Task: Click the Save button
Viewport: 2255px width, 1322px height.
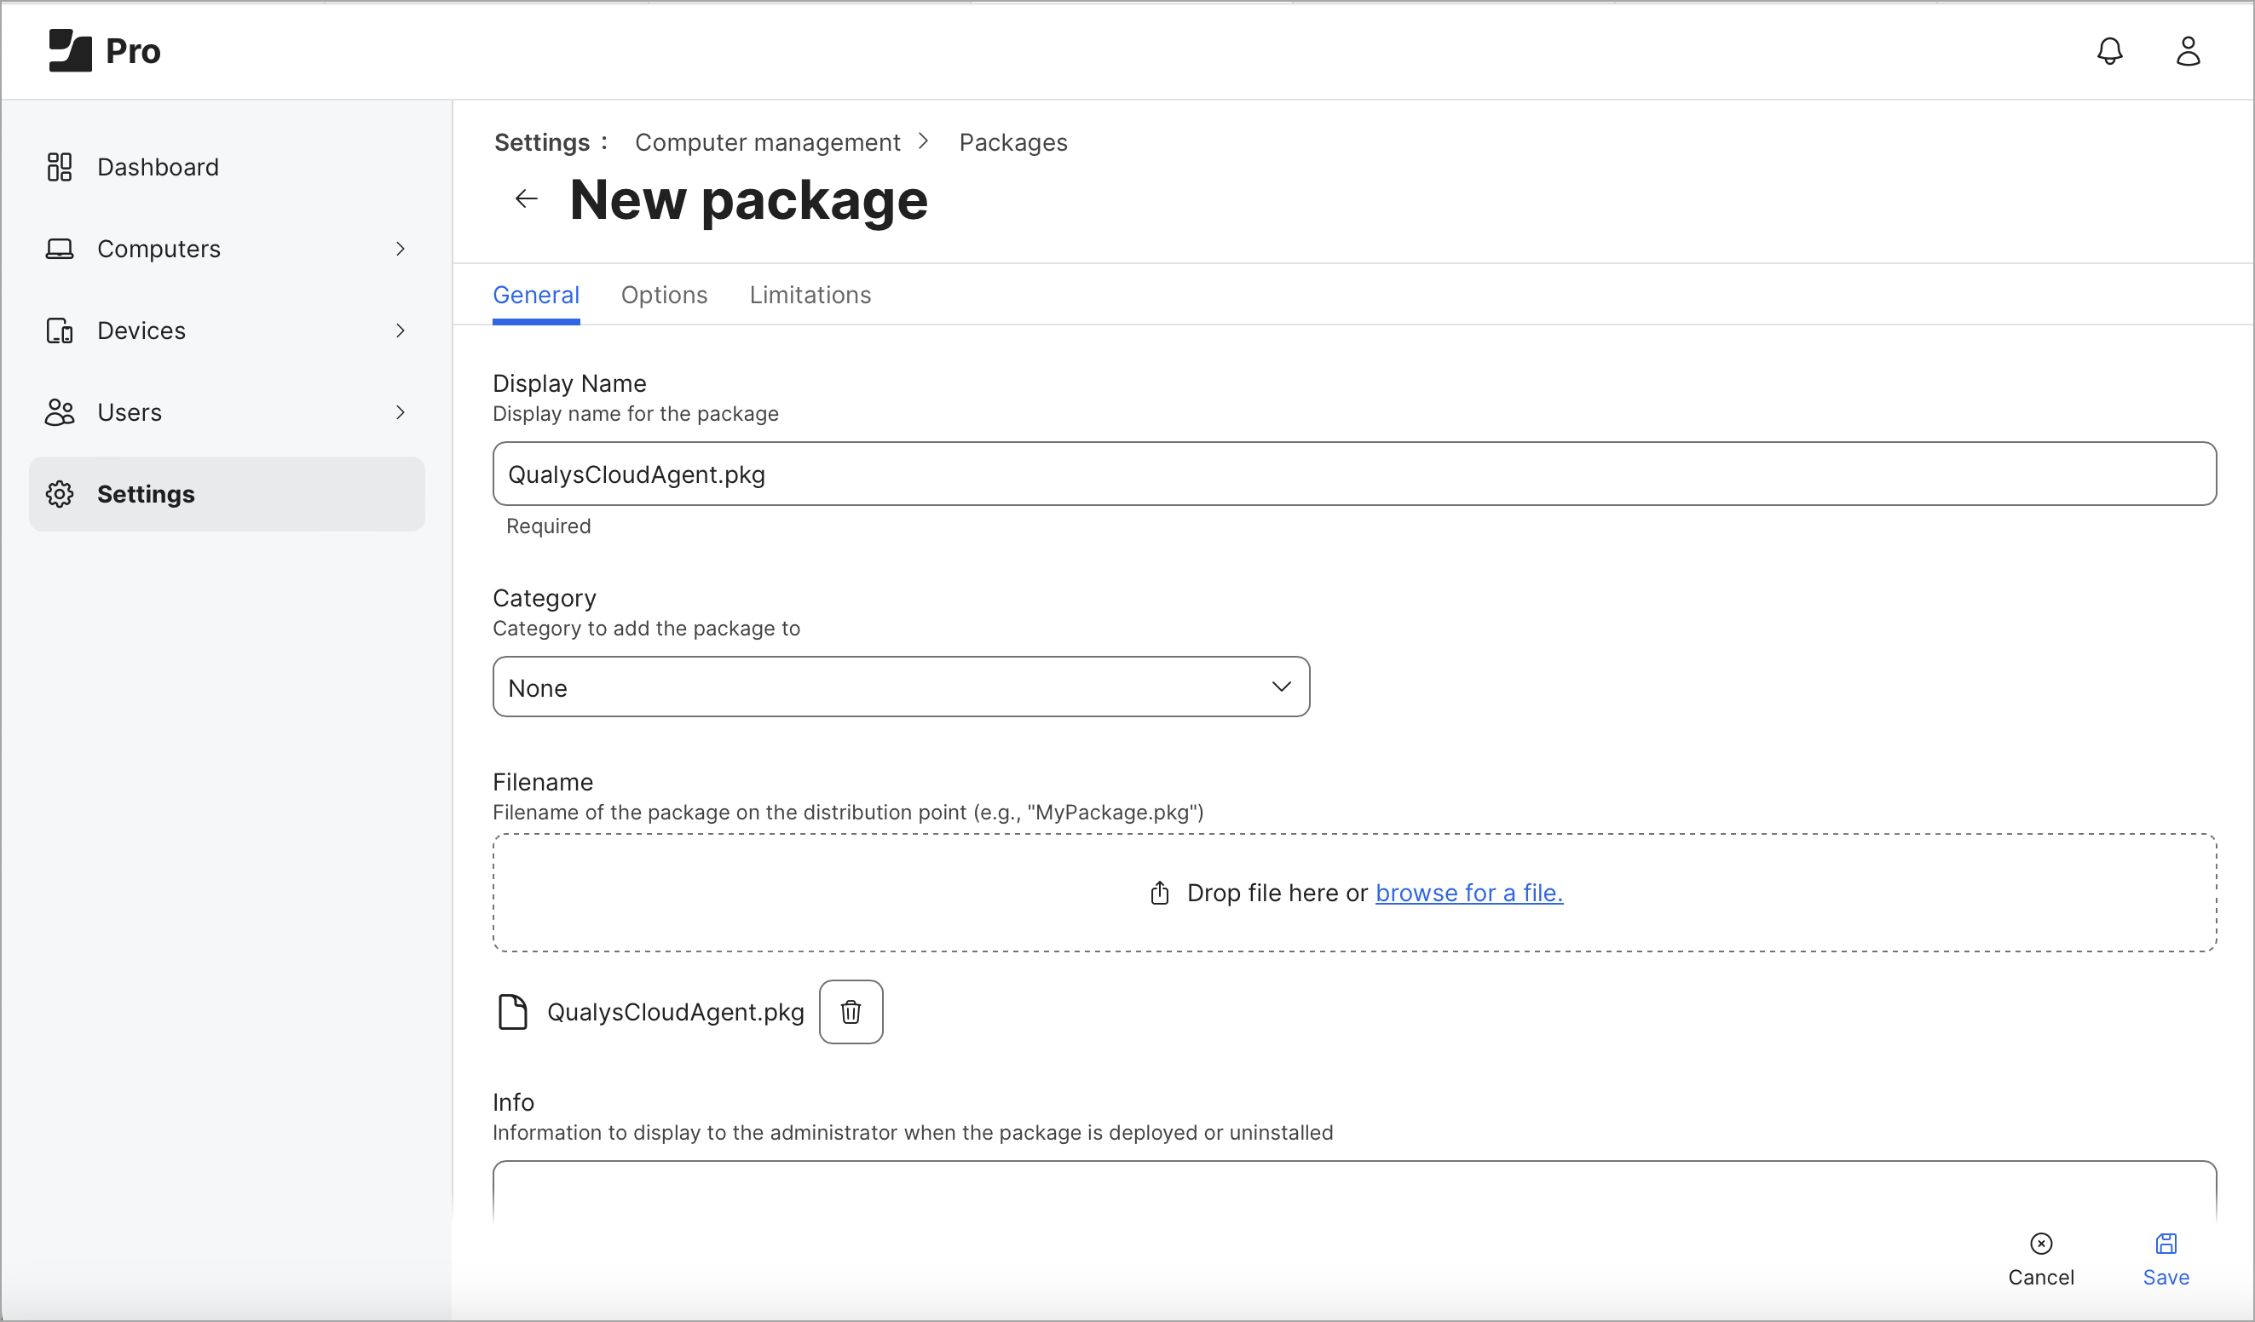Action: (2166, 1256)
